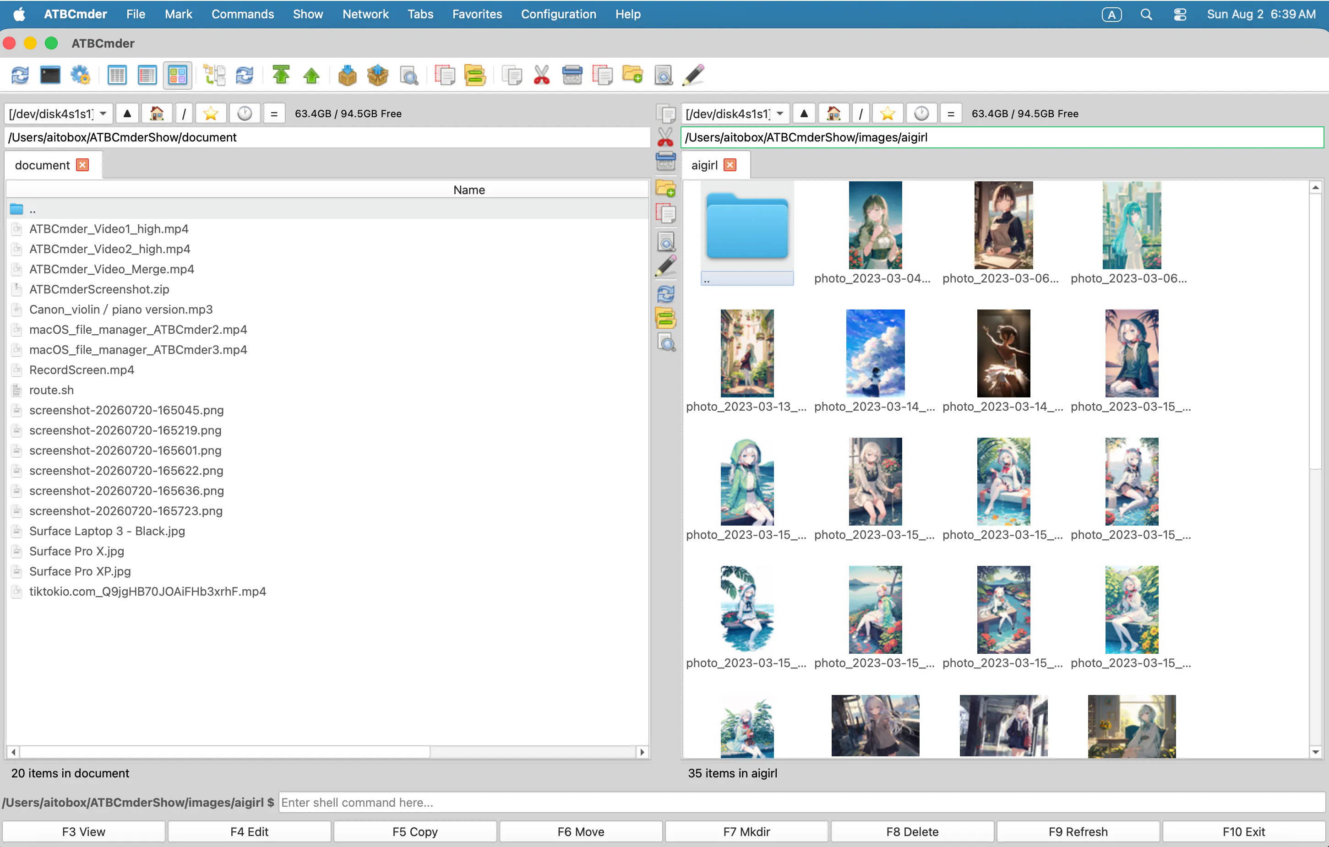Click the unpack archive box icon with up arrow
Screen dimensions: 1329x847
pyautogui.click(x=377, y=75)
